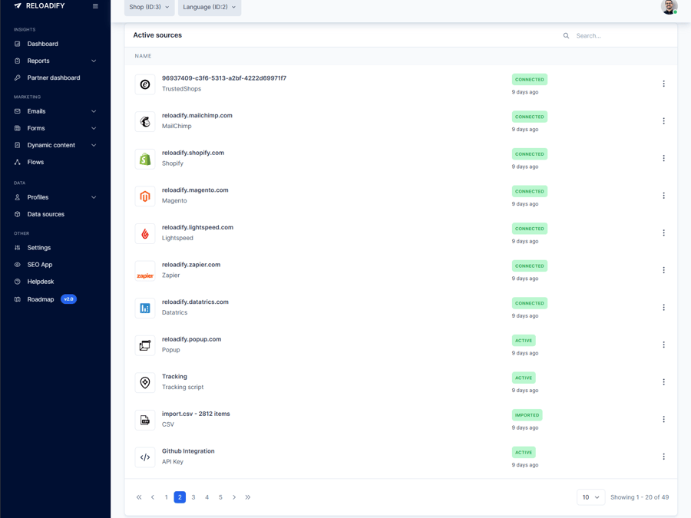Select the Magento integration icon

[x=144, y=196]
